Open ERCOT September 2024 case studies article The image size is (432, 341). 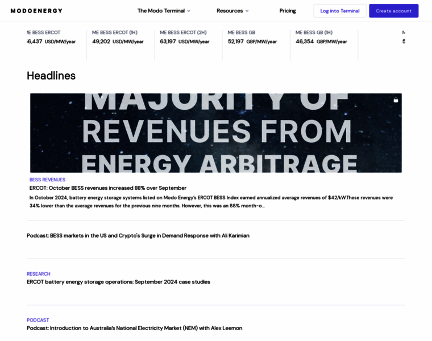[x=118, y=282]
